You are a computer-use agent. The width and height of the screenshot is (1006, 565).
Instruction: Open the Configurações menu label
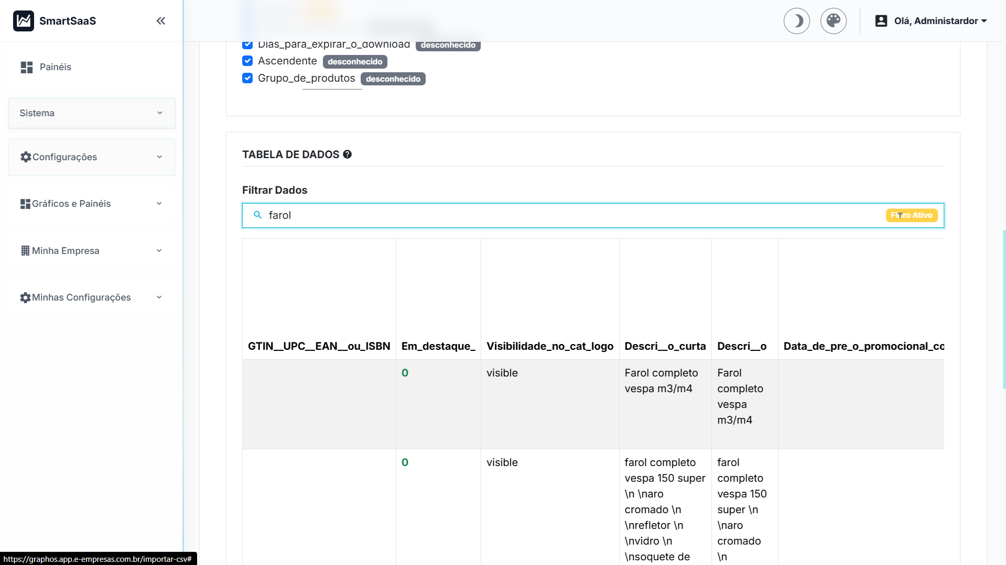click(x=64, y=157)
